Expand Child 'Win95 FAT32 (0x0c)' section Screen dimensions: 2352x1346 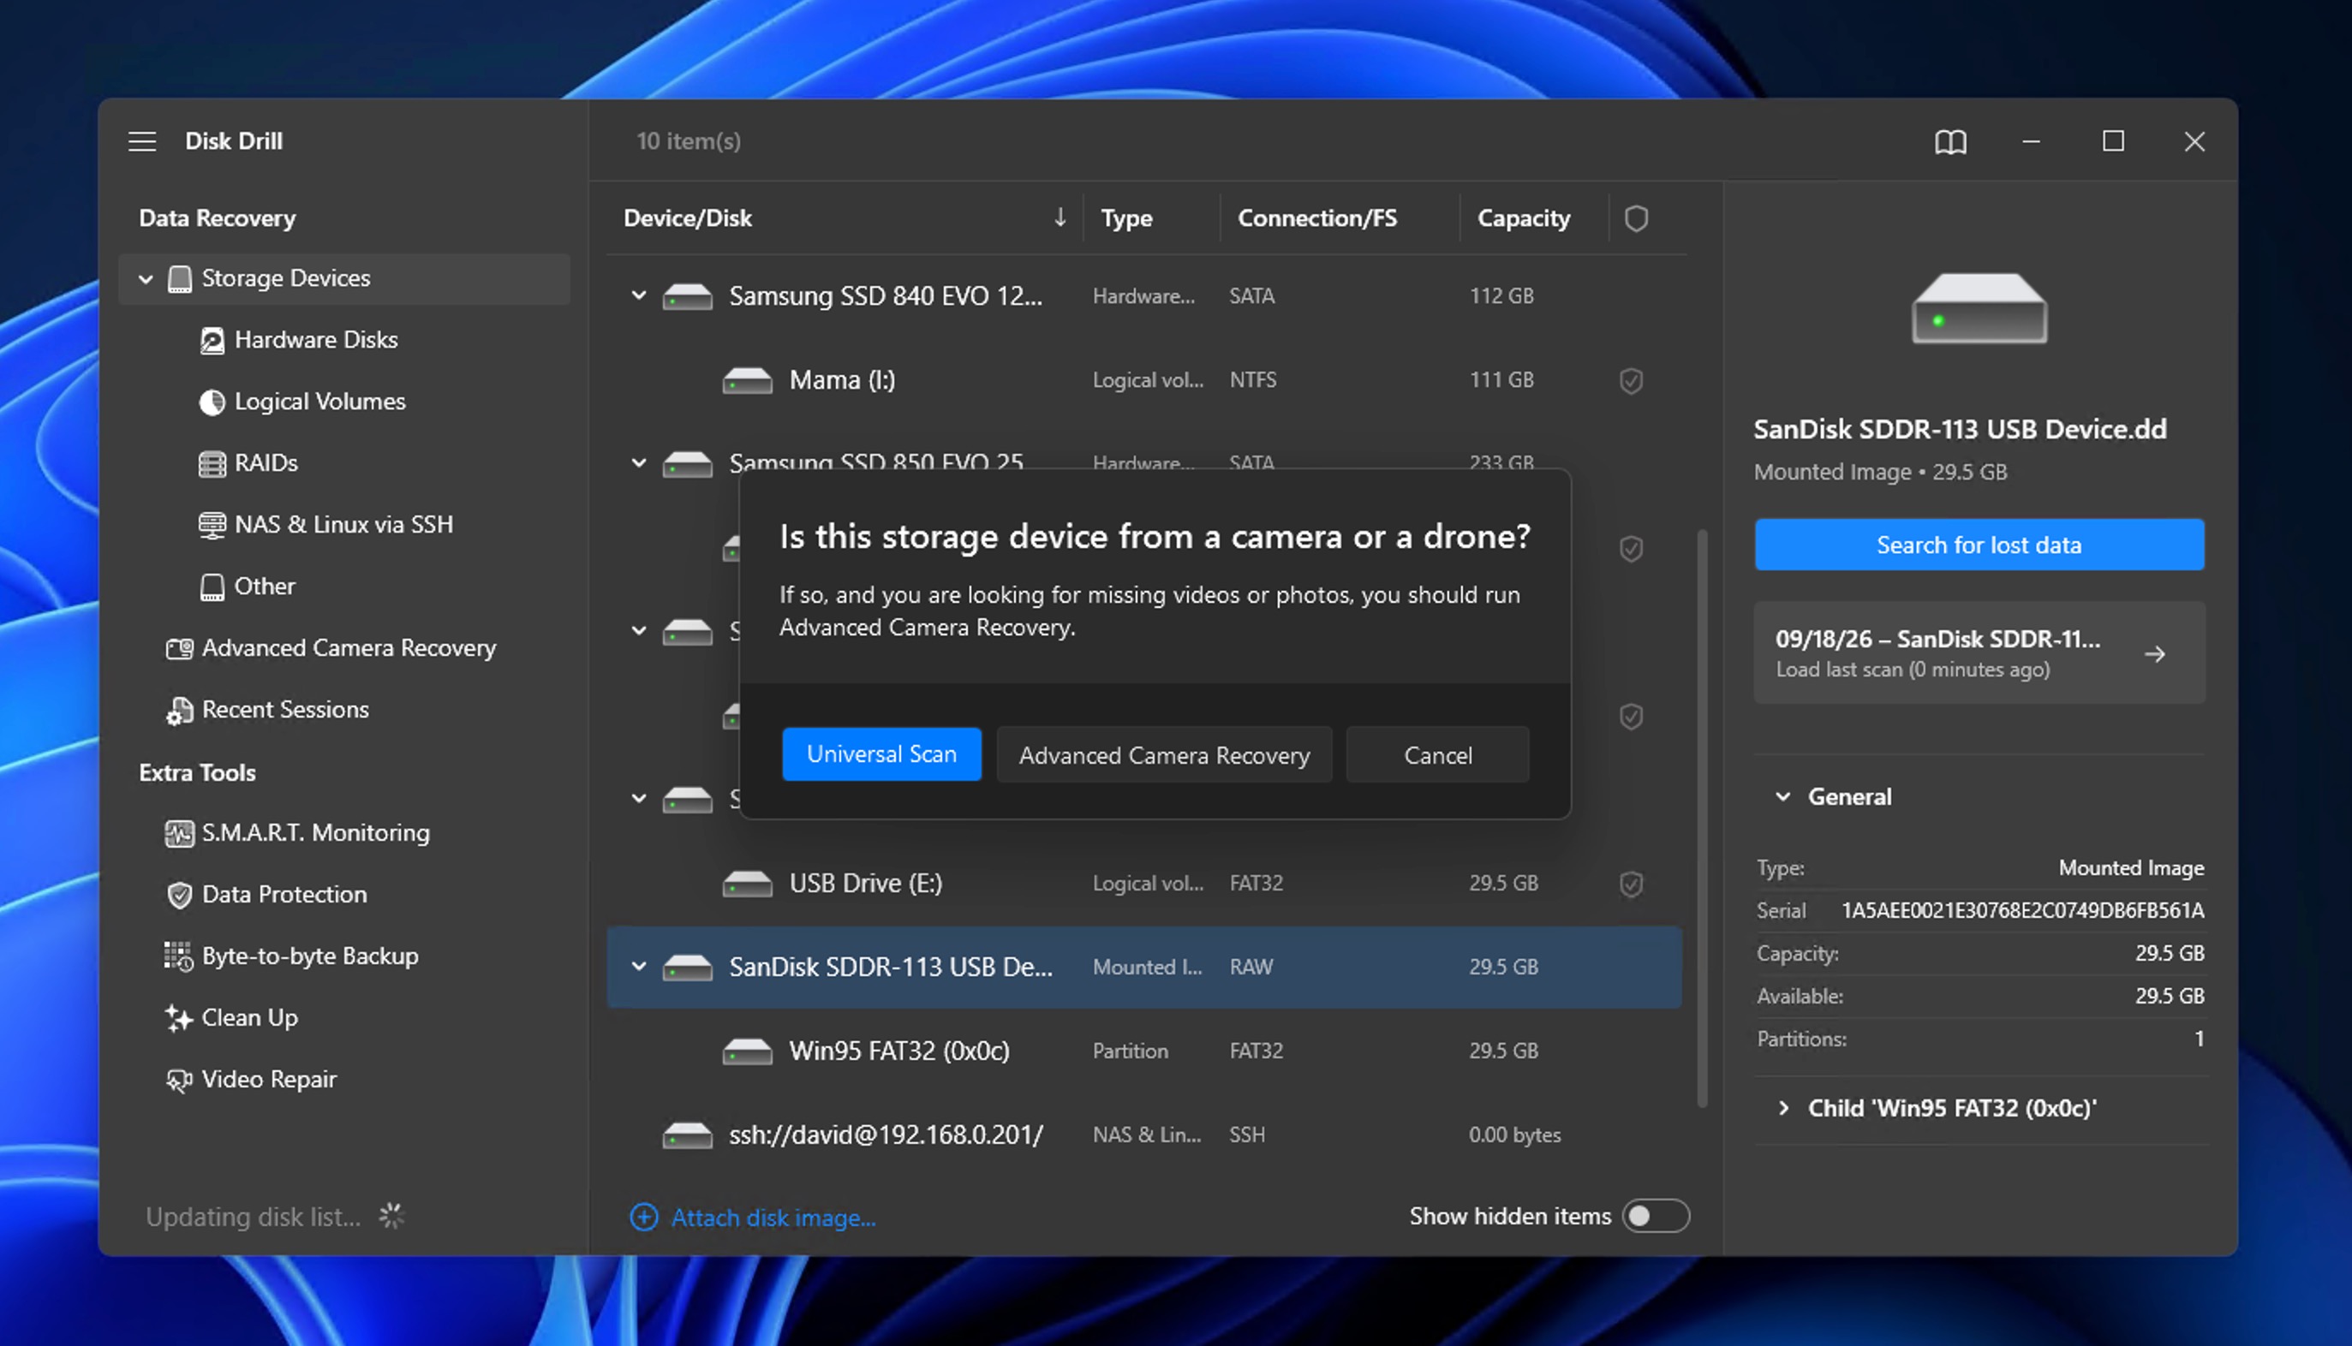1782,1107
